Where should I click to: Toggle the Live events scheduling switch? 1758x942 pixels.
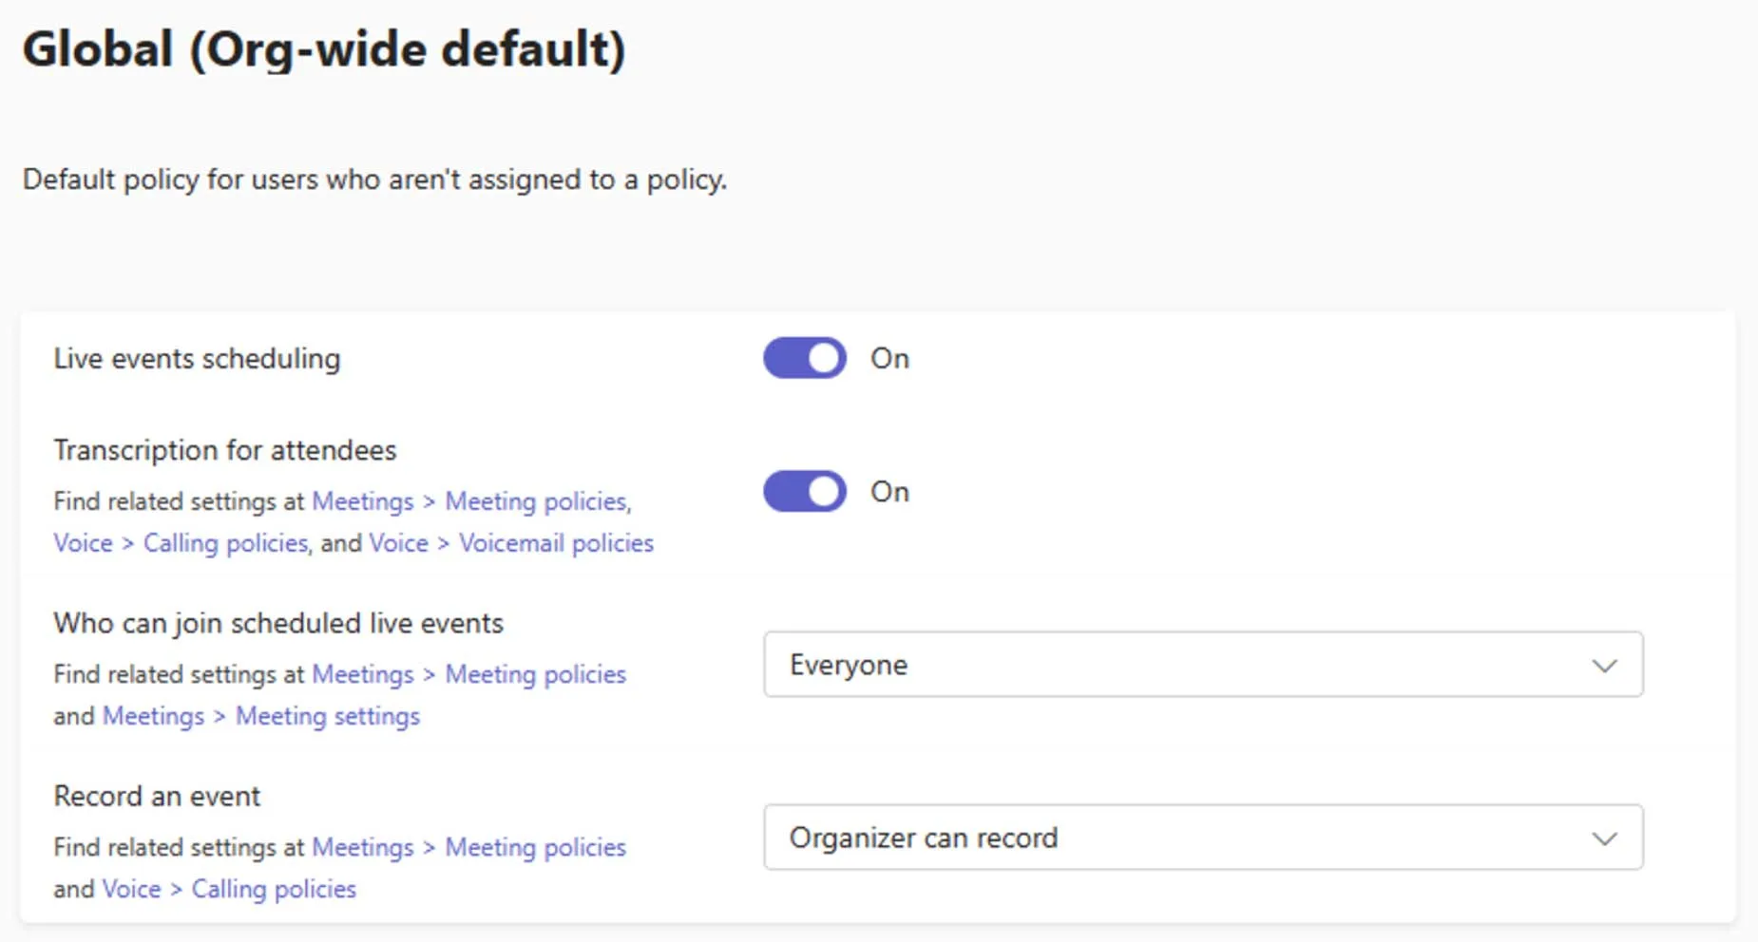[804, 358]
